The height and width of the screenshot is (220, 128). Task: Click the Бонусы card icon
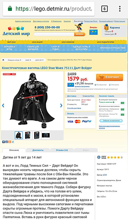click(93, 32)
